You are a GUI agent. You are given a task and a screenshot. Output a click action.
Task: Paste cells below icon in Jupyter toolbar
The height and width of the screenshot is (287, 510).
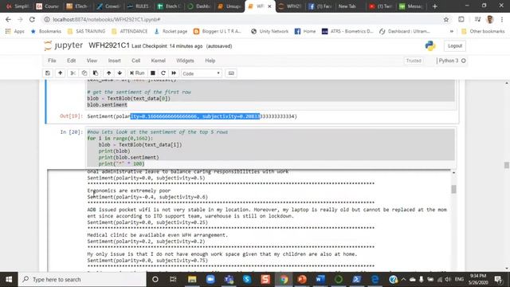click(96, 73)
